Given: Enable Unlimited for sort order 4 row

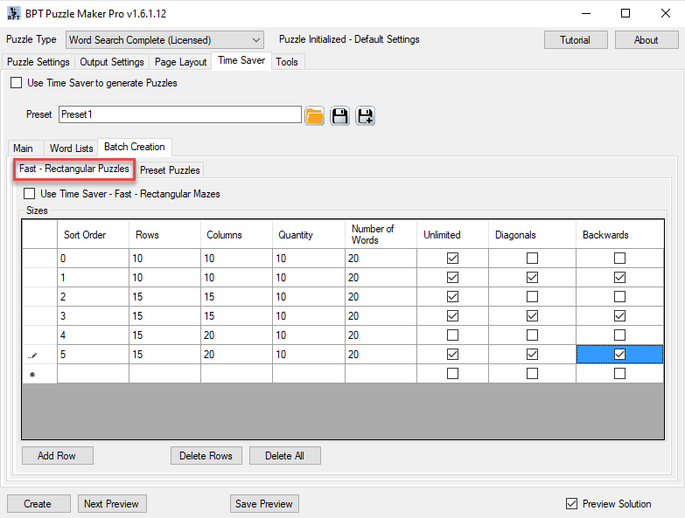Looking at the screenshot, I should click(452, 335).
